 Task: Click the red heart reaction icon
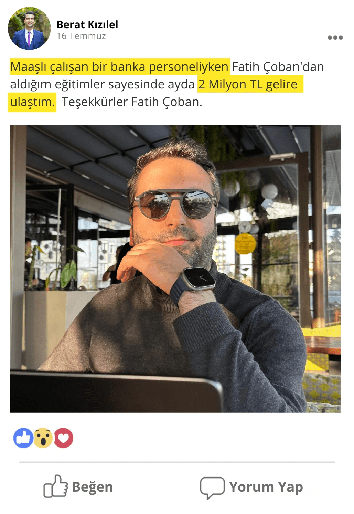click(63, 438)
